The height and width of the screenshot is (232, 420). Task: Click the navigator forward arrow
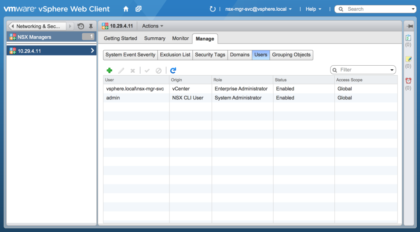click(x=70, y=26)
